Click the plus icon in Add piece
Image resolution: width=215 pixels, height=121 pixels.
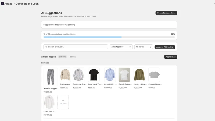(63, 100)
